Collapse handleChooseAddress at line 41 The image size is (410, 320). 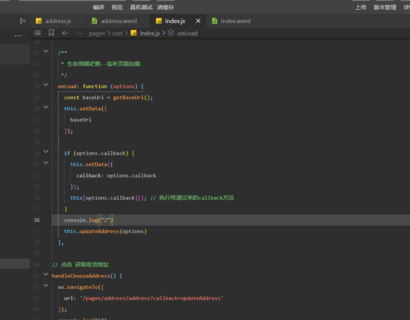(46, 274)
